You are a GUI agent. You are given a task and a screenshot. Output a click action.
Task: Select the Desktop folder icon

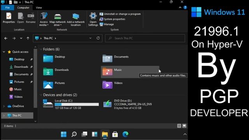(x=48, y=59)
